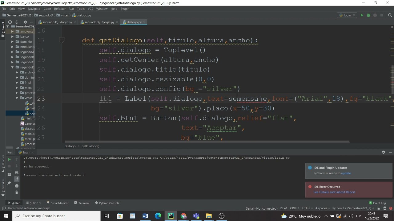The image size is (394, 221).
Task: Click getDialogo() breadcrumb below editor
Action: tap(90, 146)
